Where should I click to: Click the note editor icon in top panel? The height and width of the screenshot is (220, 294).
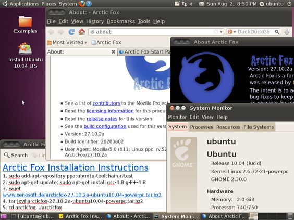(177, 4)
